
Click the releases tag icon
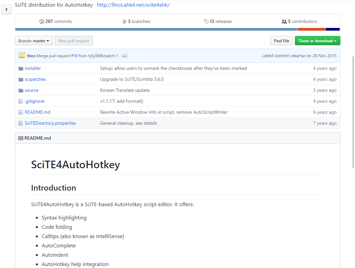206,22
